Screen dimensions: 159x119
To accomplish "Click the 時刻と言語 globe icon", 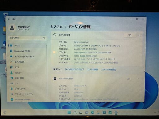I will [12, 78].
